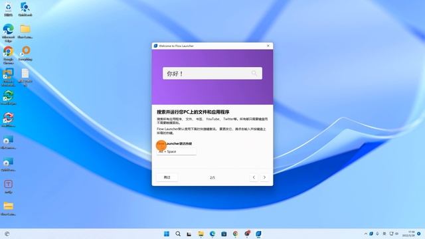Show hidden system tray icons
The width and height of the screenshot is (425, 239).
coord(366,234)
